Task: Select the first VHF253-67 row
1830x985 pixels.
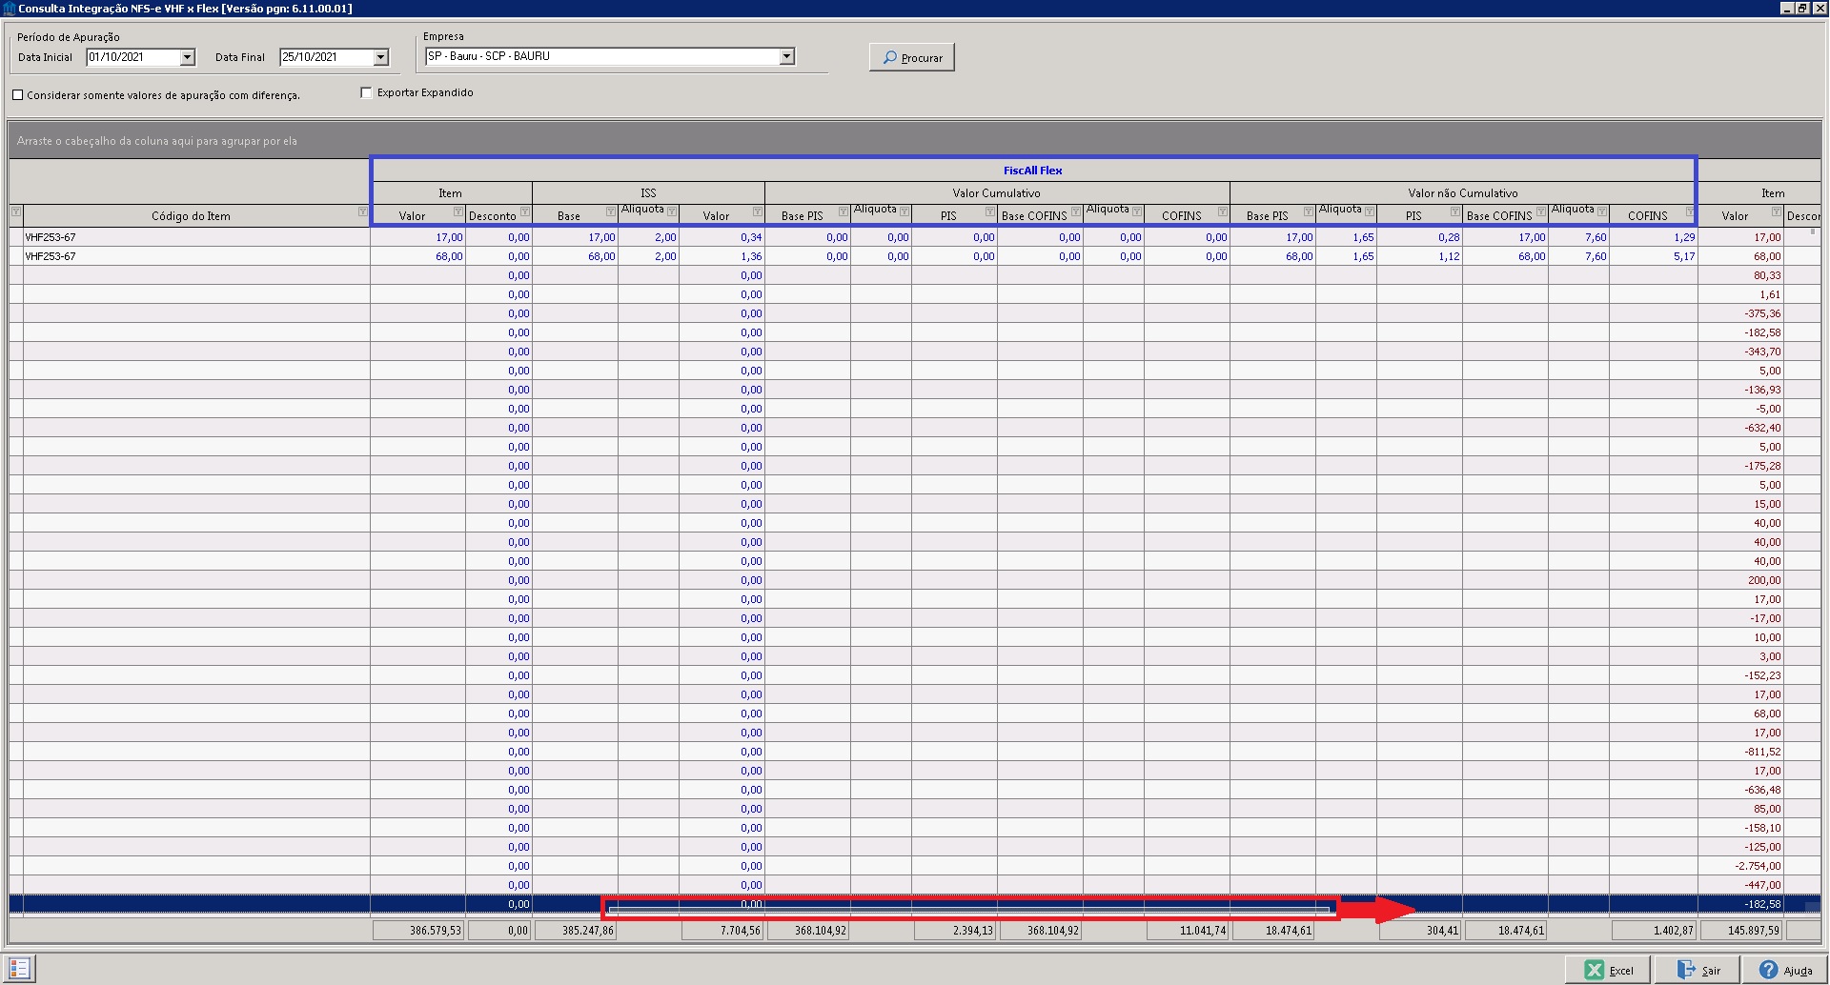Action: [191, 237]
